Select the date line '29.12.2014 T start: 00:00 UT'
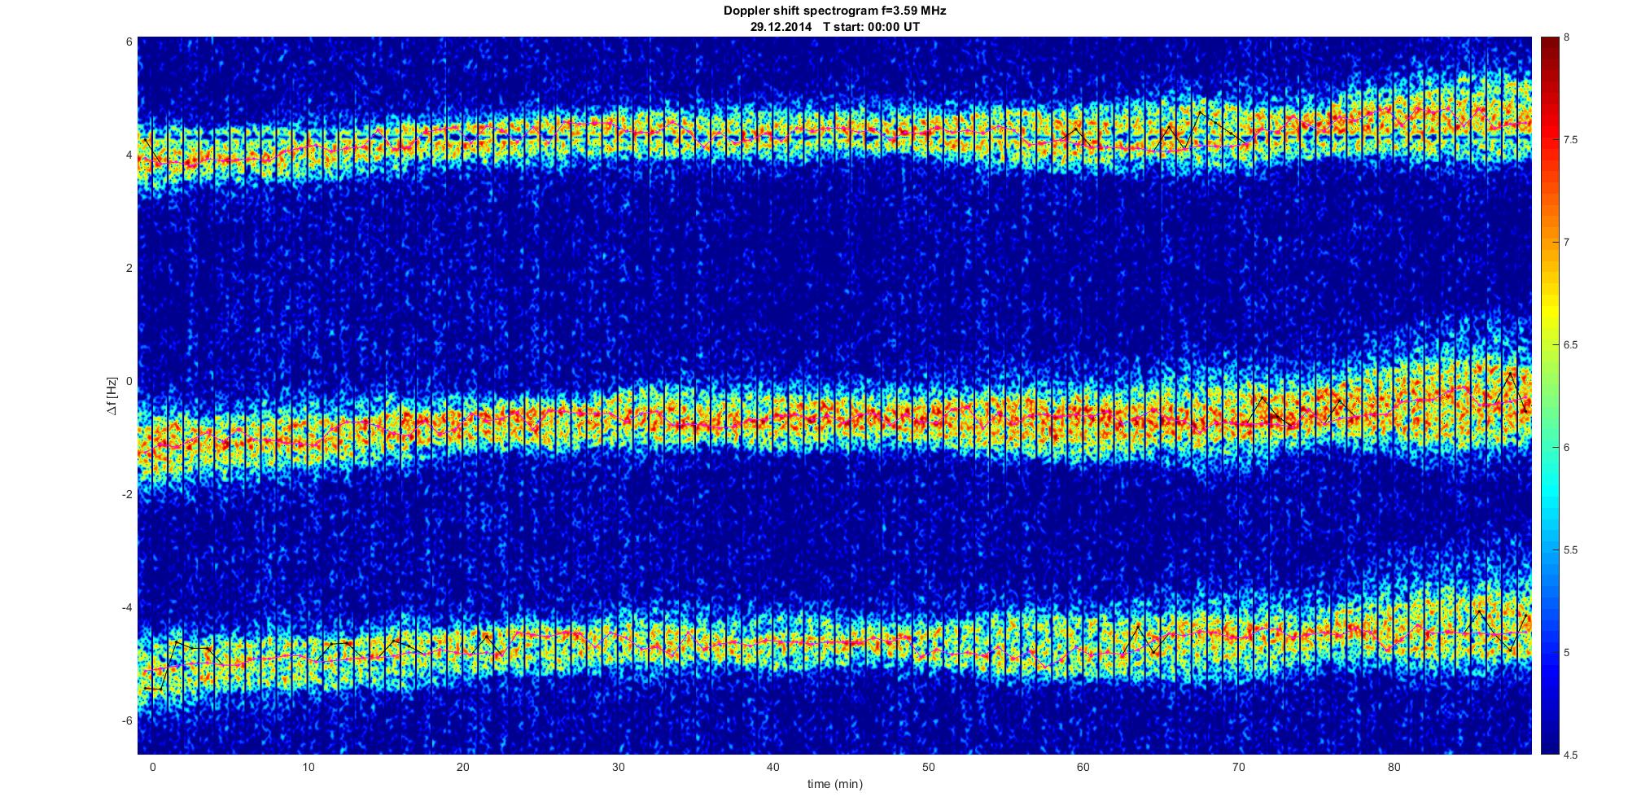This screenshot has width=1628, height=810. (x=834, y=26)
